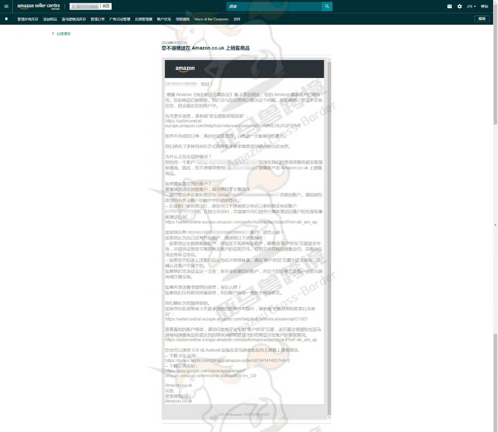Click the heading 如何重新激活我的账户？
Image resolution: width=498 pixels, height=432 pixels.
point(188,184)
